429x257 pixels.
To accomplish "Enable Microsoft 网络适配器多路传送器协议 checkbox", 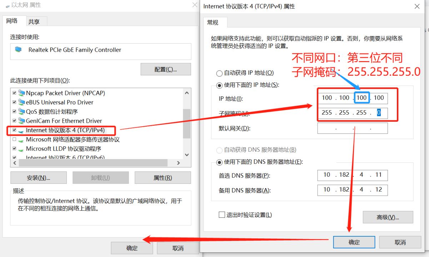I will point(14,139).
